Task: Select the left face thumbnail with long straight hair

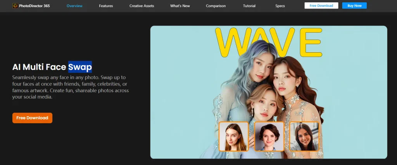Action: click(x=233, y=136)
